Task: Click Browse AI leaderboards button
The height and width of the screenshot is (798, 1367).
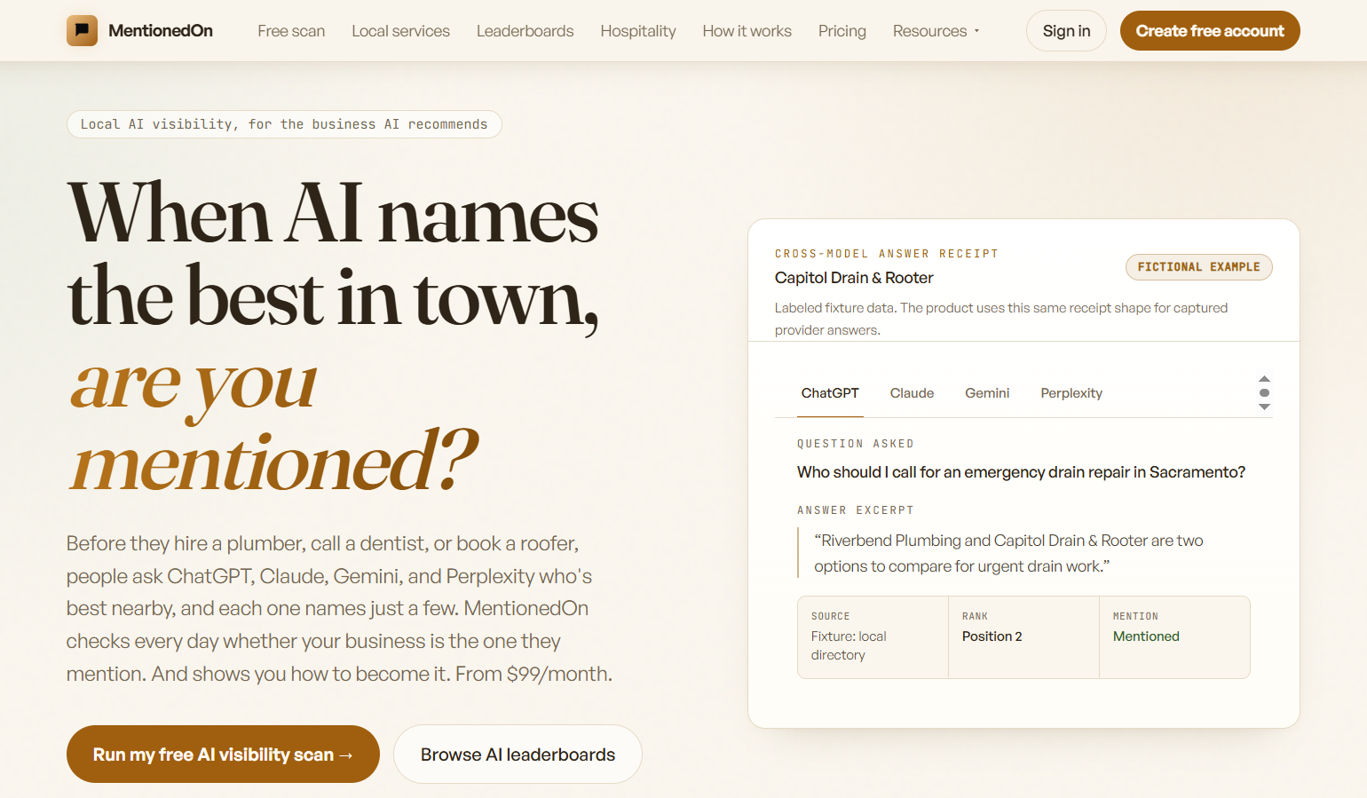Action: [518, 755]
